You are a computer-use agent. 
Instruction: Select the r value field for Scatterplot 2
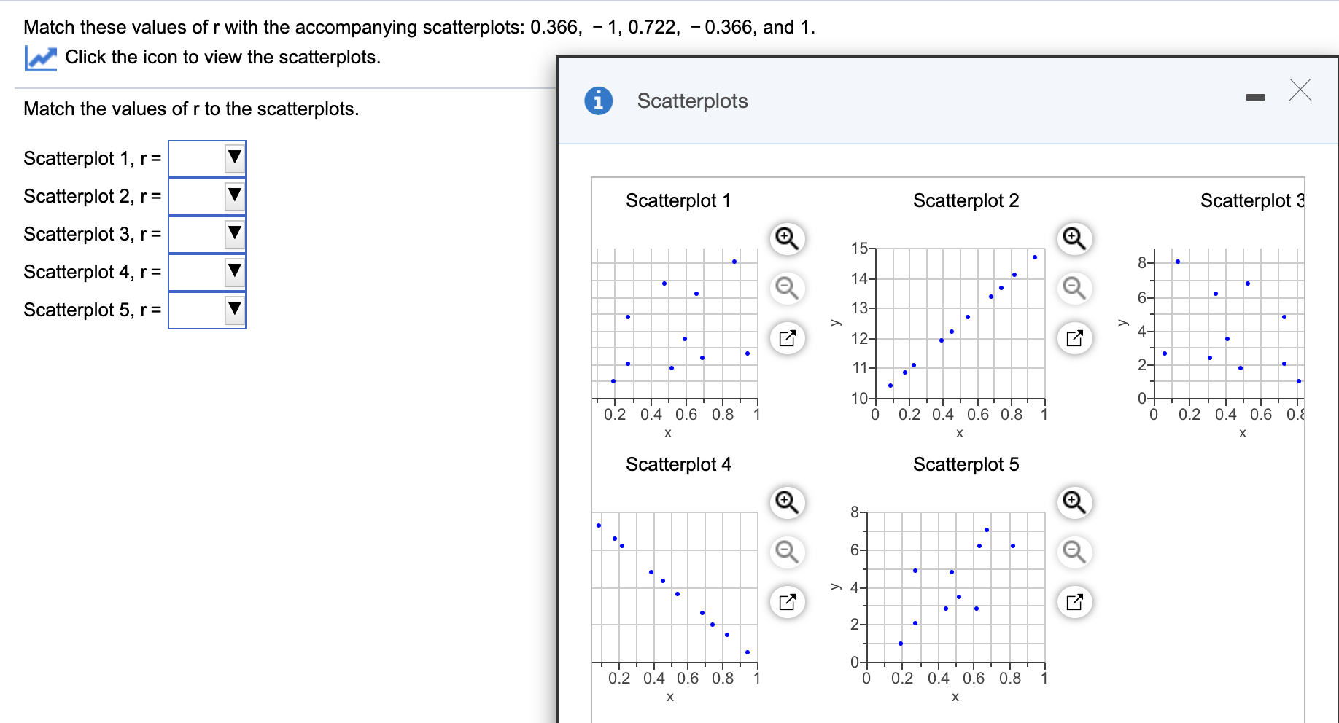(201, 196)
